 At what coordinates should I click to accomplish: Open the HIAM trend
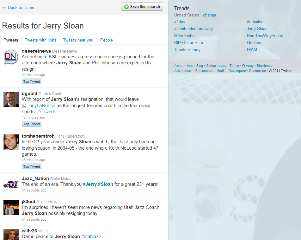pos(252,49)
